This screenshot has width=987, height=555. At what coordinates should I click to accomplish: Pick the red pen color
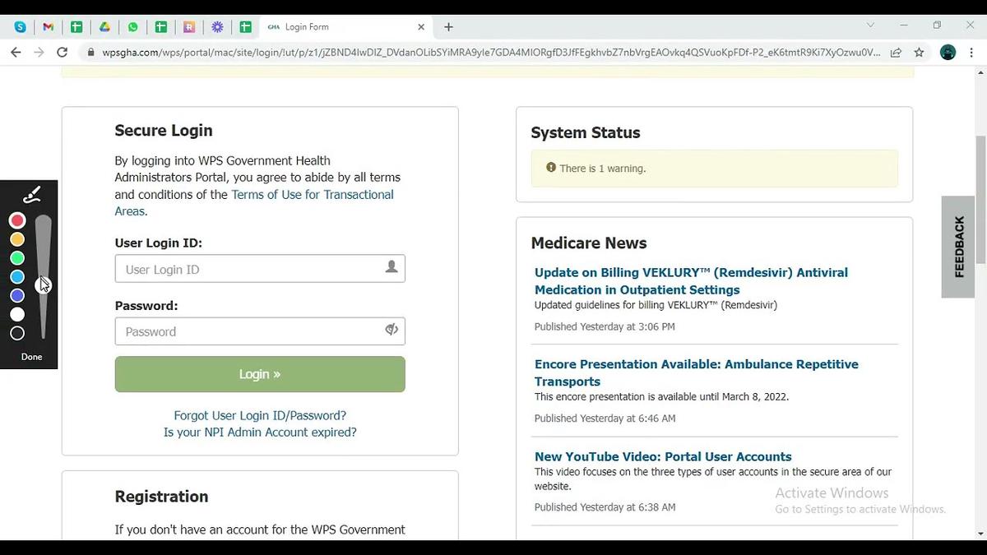(17, 220)
